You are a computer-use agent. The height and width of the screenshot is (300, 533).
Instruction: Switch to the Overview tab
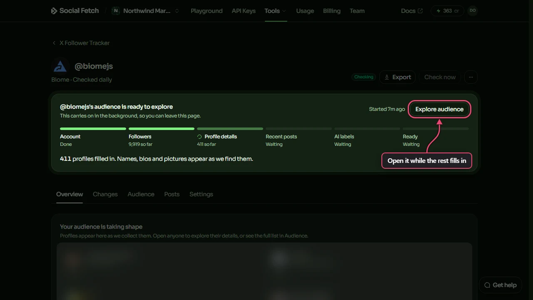(70, 194)
